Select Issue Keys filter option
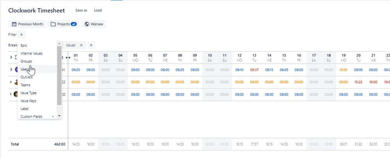The width and height of the screenshot is (390, 159). tap(37, 101)
